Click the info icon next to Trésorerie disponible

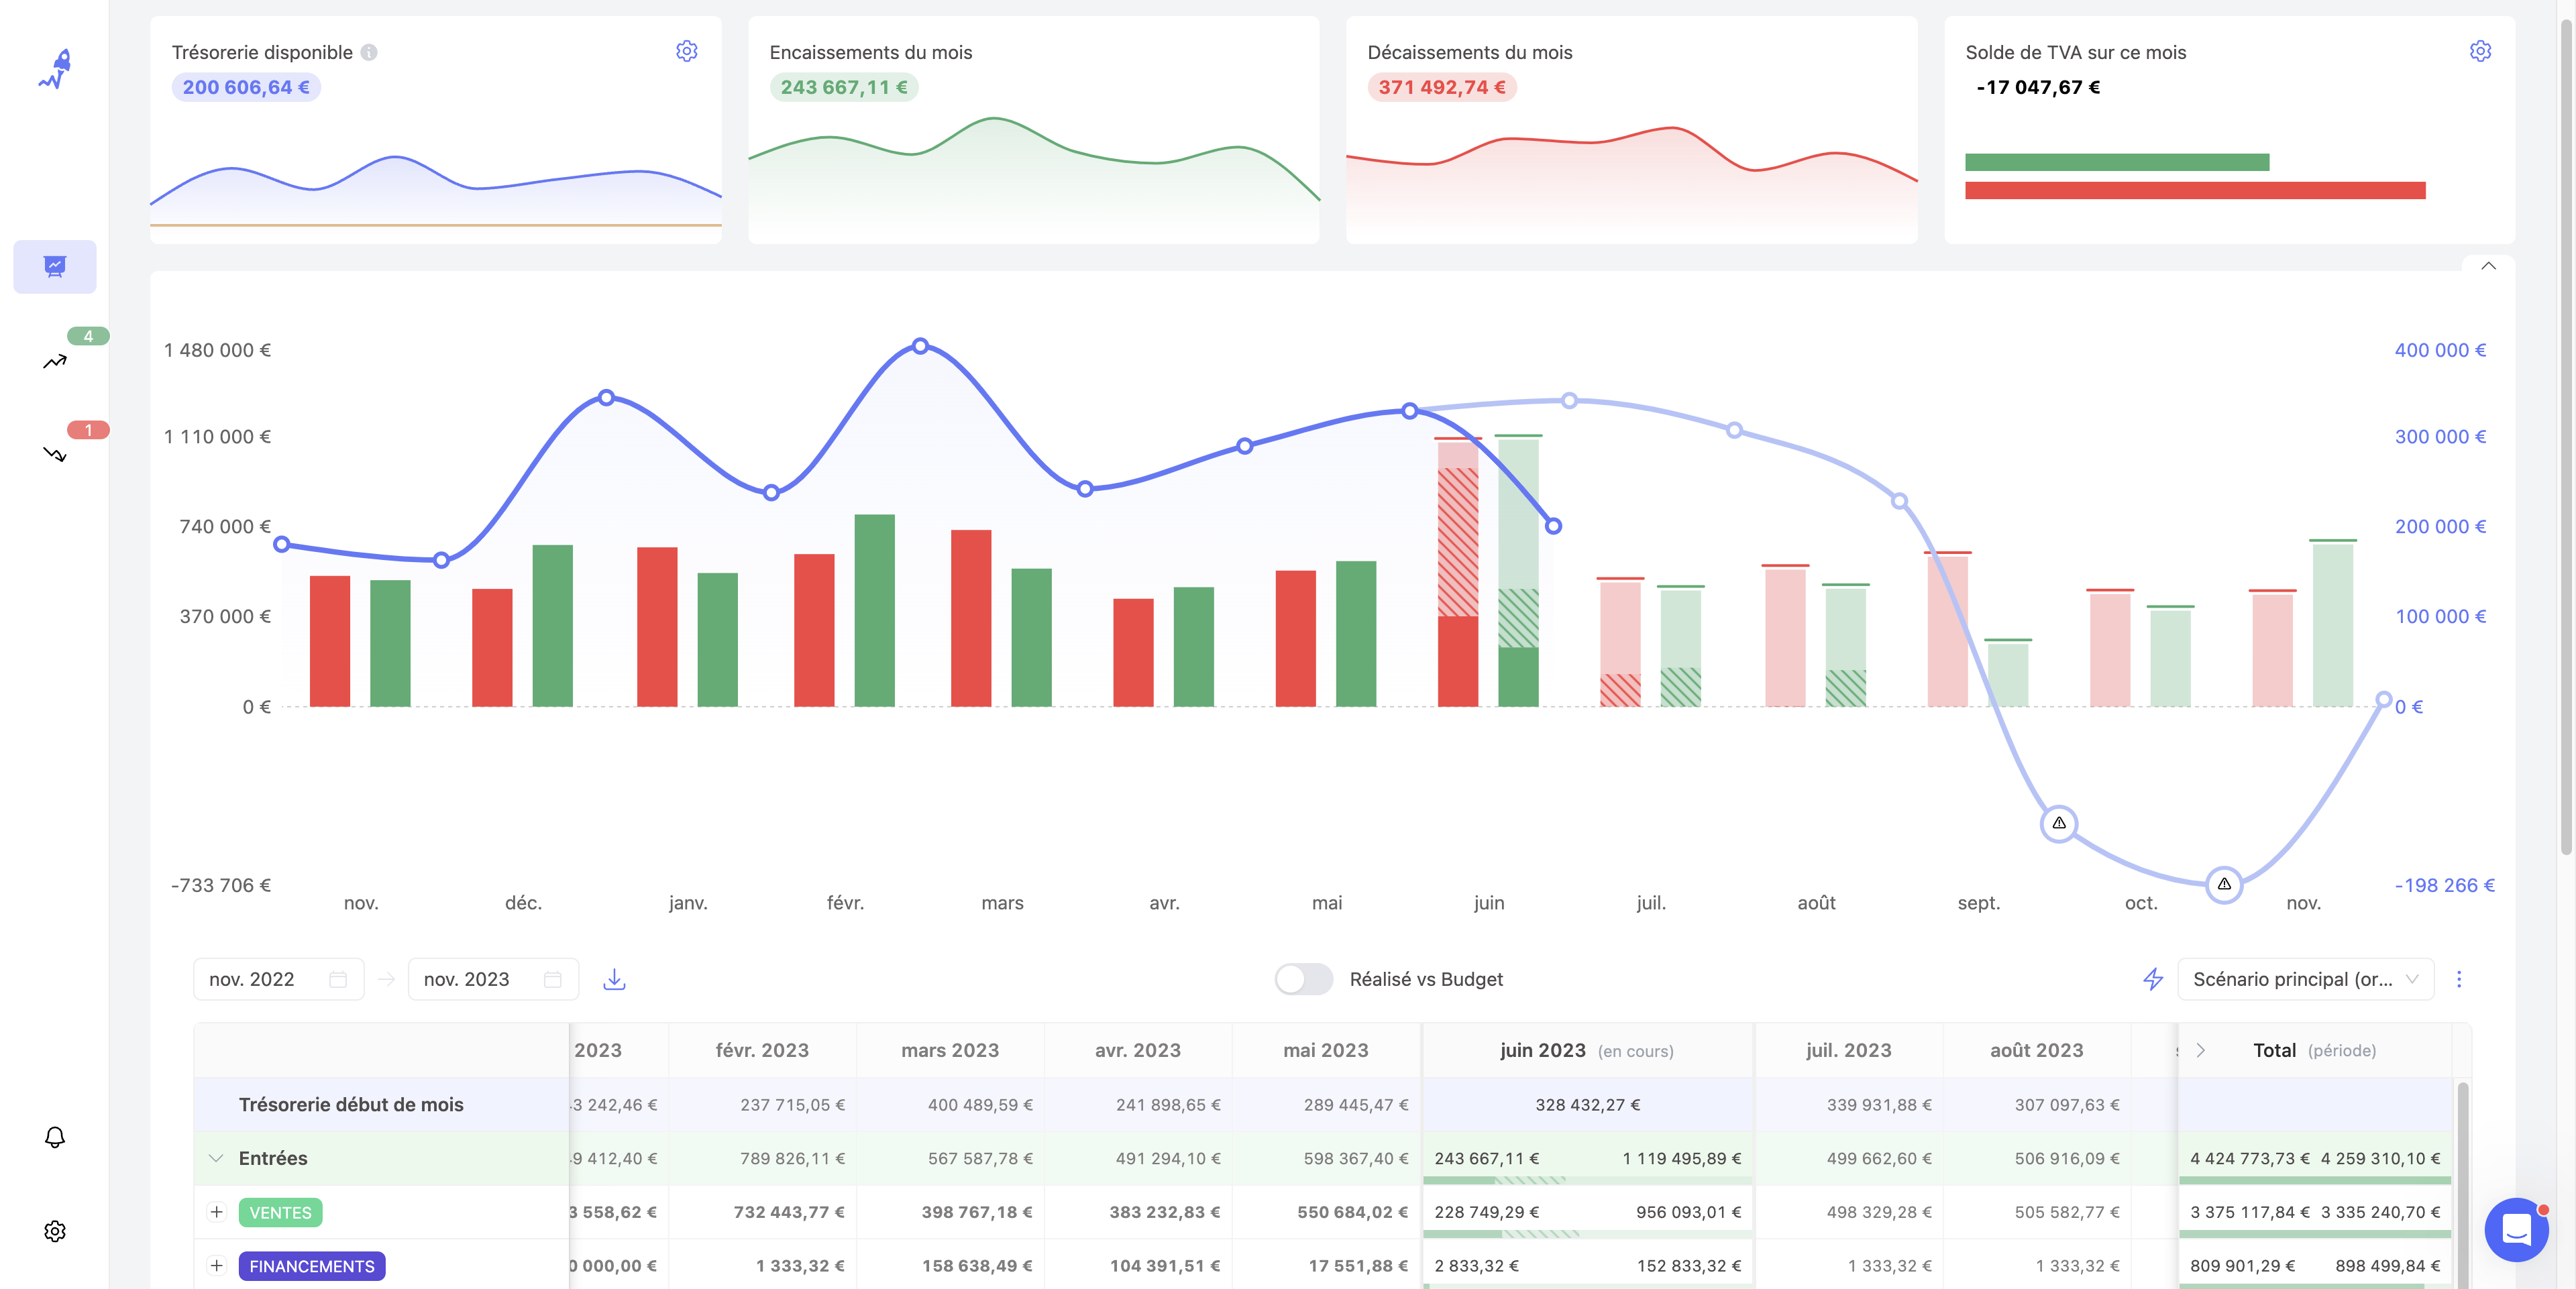click(x=369, y=52)
